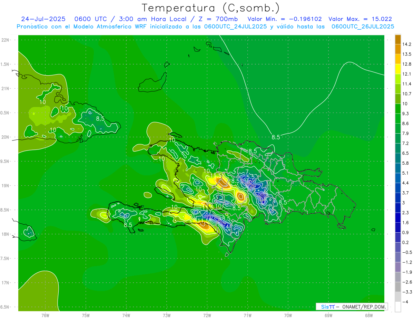The height and width of the screenshot is (320, 414).
Task: Pick the light gray swatch between -3.3 and -4
Action: pos(398,297)
